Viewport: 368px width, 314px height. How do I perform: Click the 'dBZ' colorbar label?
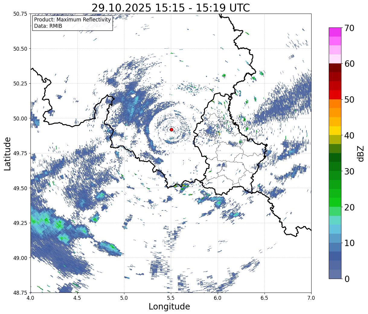[x=360, y=153]
